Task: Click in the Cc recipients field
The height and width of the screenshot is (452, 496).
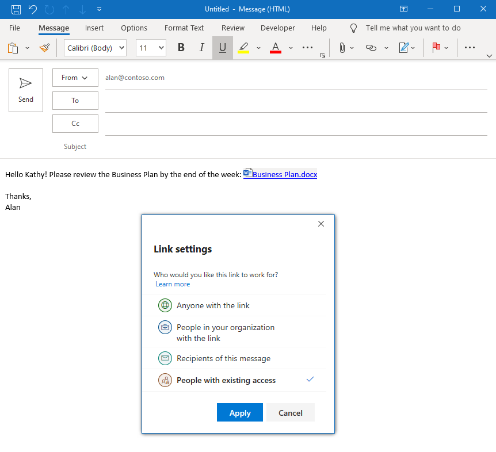Action: click(x=296, y=124)
